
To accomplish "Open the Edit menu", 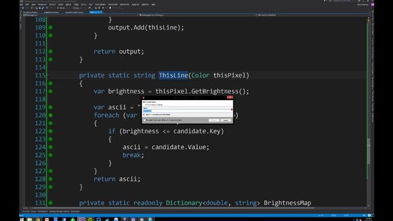I will 27,4.
